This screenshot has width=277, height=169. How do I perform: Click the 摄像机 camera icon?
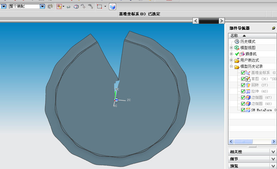[x=242, y=54]
